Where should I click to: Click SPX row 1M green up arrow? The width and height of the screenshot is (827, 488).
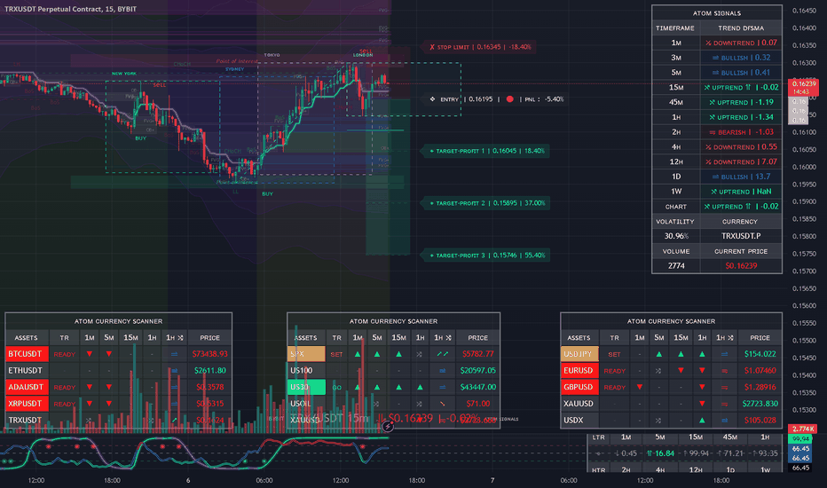tap(358, 354)
